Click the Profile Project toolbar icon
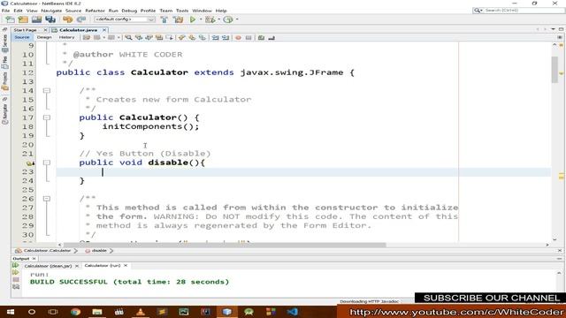This screenshot has width=566, height=318. (228, 19)
